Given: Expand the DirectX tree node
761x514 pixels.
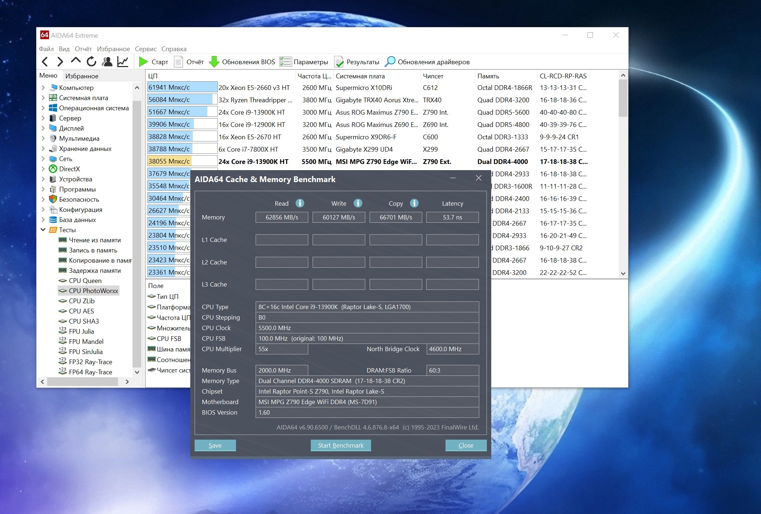Looking at the screenshot, I should [x=43, y=169].
